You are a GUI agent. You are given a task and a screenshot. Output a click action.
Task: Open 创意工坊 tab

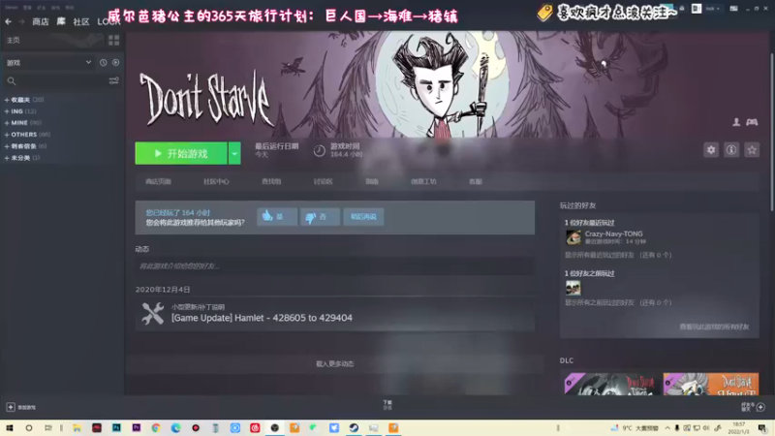coord(423,181)
